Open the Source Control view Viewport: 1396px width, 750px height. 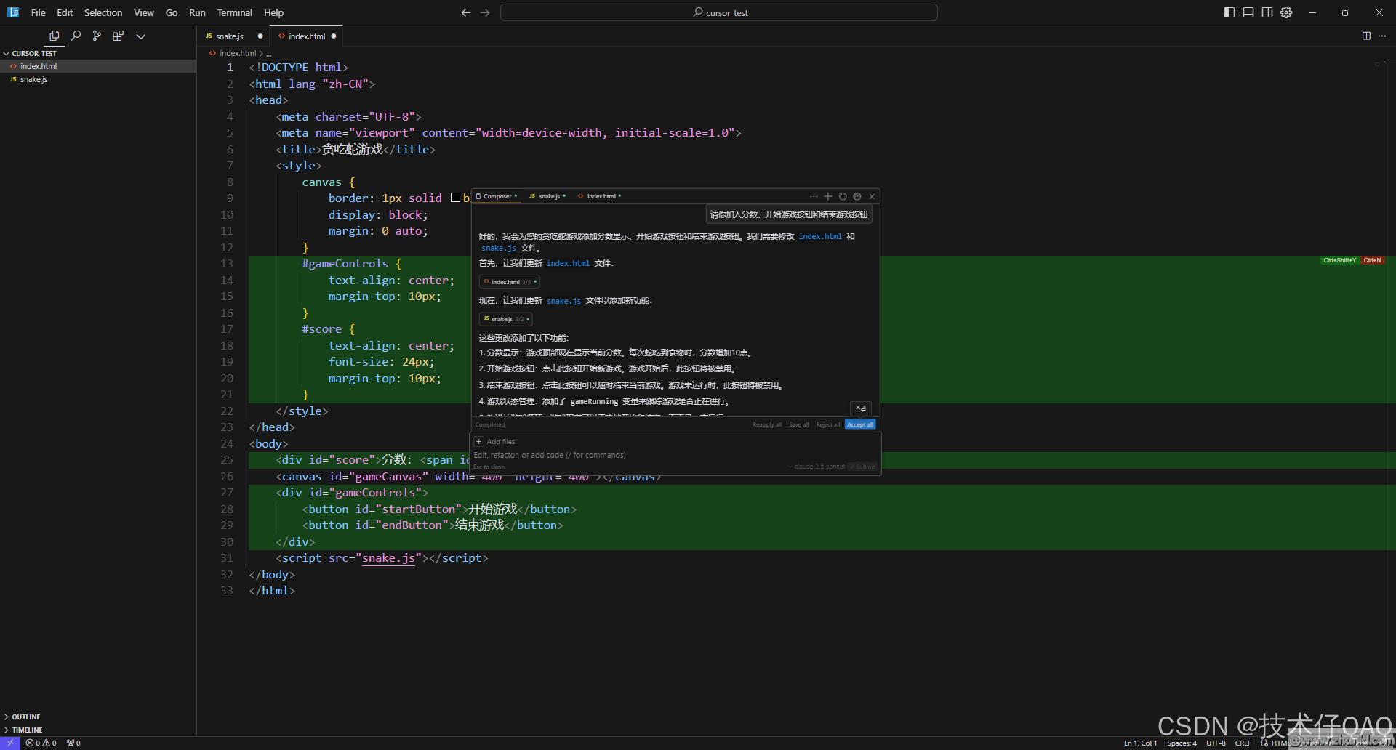(x=97, y=36)
